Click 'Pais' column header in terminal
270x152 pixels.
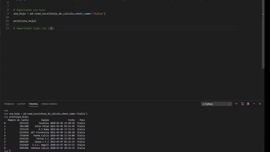(82, 120)
